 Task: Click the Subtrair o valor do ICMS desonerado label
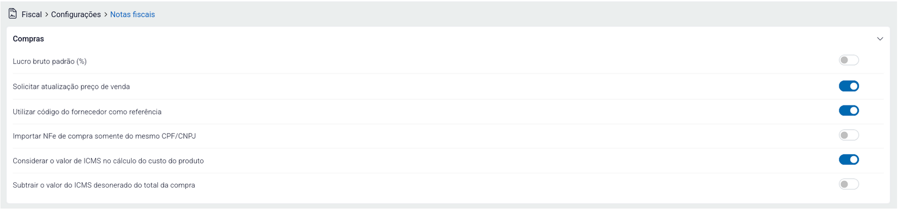coord(104,185)
